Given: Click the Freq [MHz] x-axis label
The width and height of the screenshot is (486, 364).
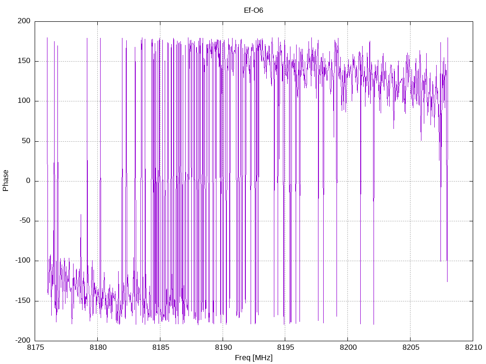Looking at the screenshot, I should (x=253, y=358).
